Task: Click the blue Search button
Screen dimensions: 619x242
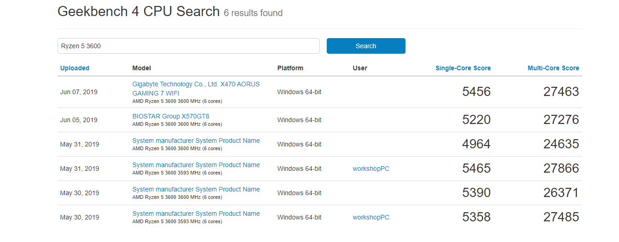Action: (x=366, y=46)
